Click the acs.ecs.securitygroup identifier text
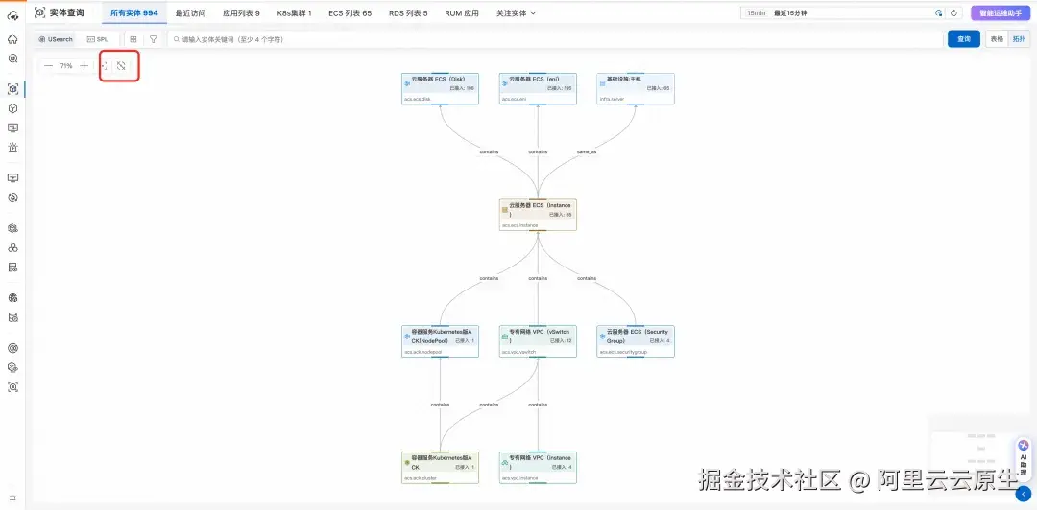 click(x=623, y=352)
